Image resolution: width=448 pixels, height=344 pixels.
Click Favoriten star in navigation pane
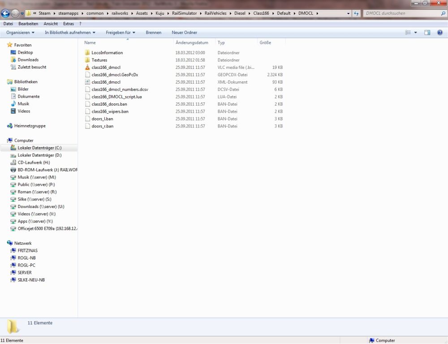pyautogui.click(x=10, y=45)
